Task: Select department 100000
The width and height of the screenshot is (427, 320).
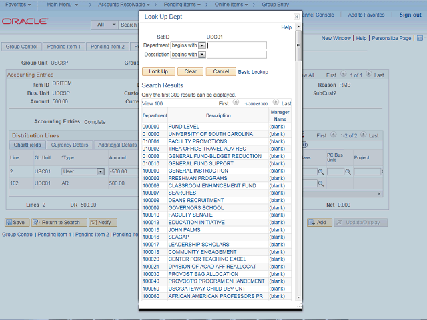Action: pyautogui.click(x=151, y=171)
